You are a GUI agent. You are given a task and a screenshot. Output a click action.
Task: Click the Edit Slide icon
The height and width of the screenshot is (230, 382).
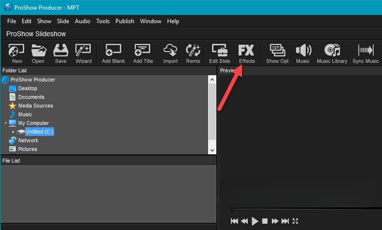coord(220,53)
